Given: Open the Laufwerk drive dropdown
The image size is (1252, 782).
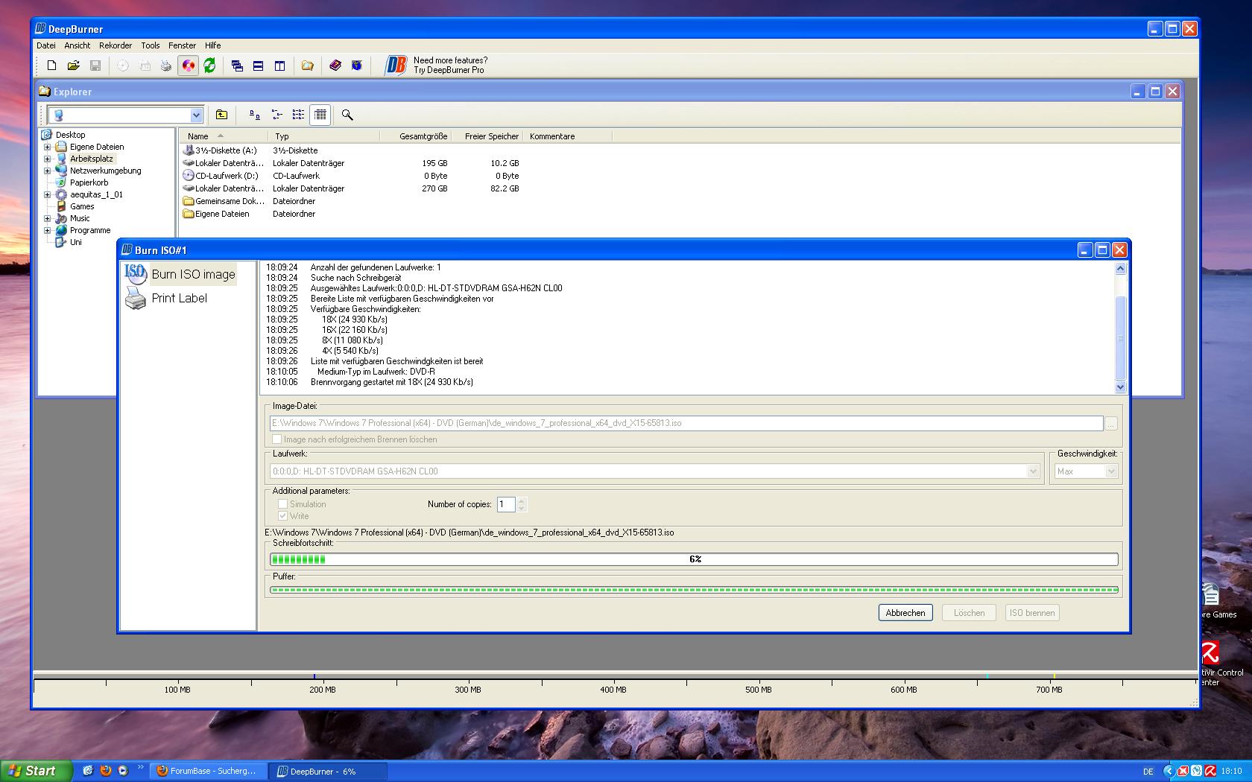Looking at the screenshot, I should (x=1033, y=471).
